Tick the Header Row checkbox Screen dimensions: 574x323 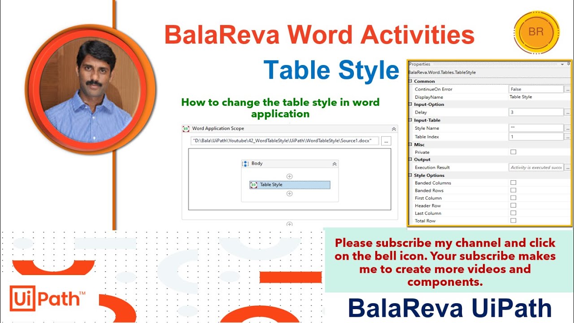click(x=513, y=205)
